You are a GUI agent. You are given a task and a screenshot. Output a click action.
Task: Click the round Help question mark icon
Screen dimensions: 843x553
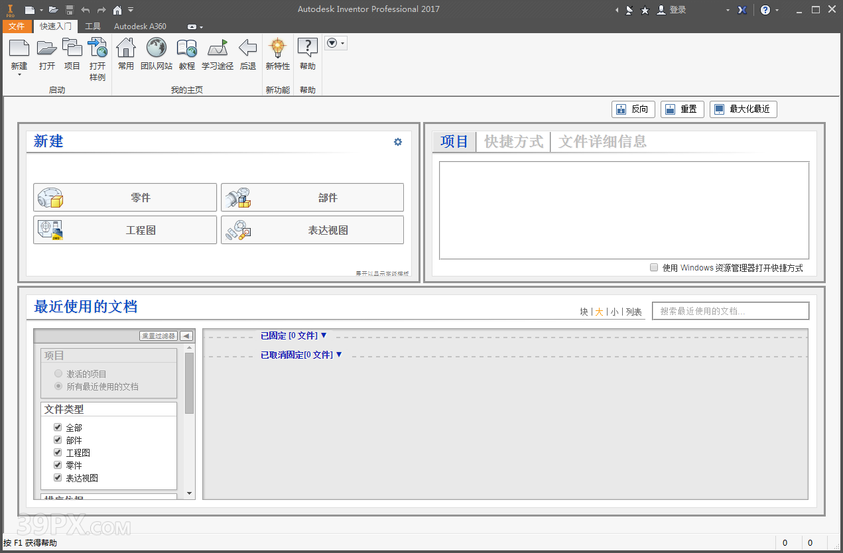[x=765, y=10]
